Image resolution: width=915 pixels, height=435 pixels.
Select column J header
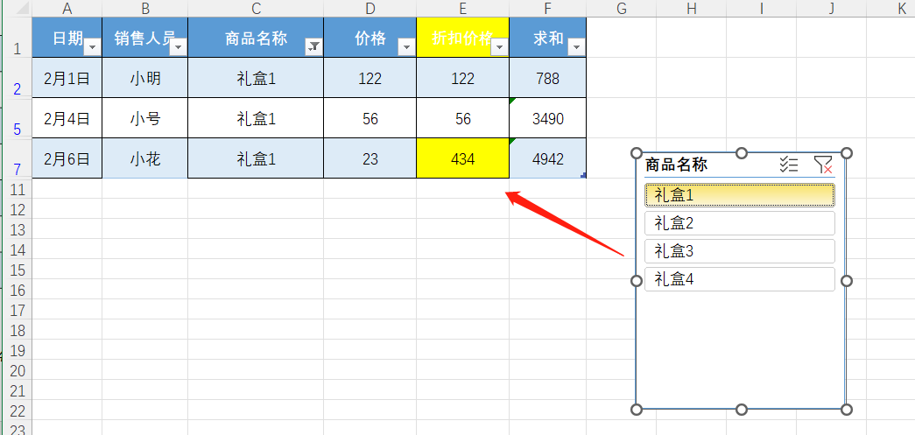[832, 8]
